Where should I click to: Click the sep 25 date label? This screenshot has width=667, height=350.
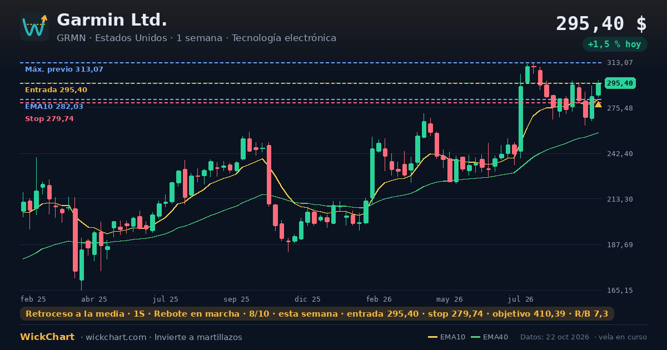pyautogui.click(x=237, y=299)
